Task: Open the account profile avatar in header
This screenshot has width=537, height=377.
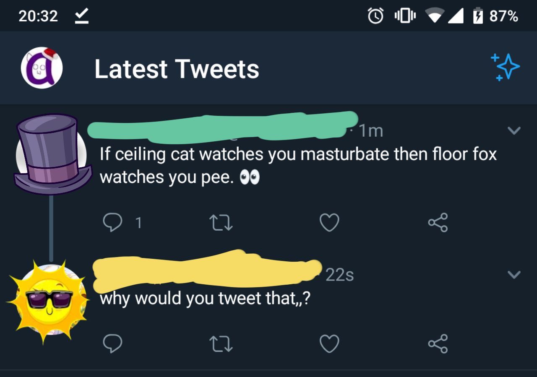Action: 42,68
